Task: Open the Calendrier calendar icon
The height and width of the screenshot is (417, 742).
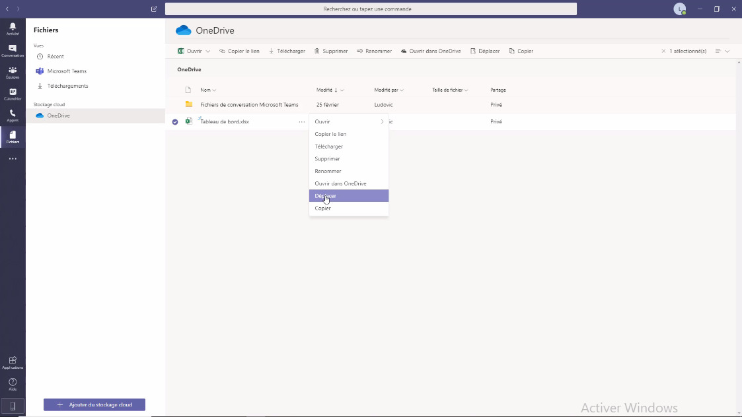Action: pyautogui.click(x=13, y=94)
